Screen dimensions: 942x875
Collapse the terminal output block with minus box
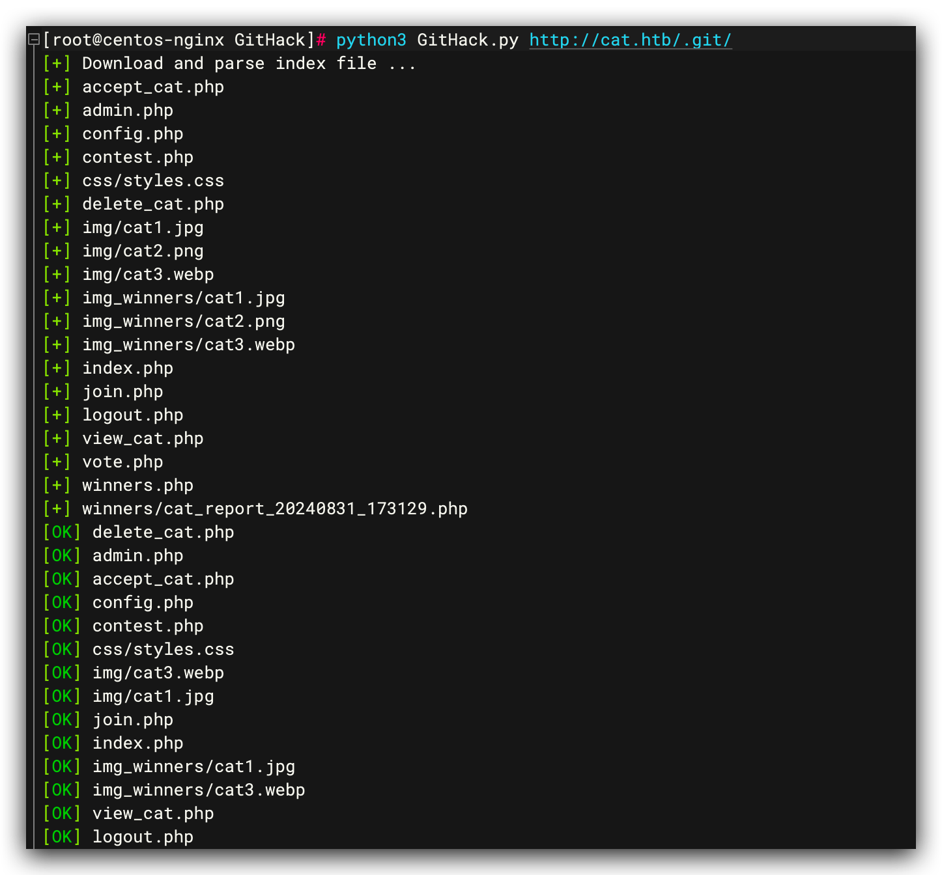click(x=34, y=40)
